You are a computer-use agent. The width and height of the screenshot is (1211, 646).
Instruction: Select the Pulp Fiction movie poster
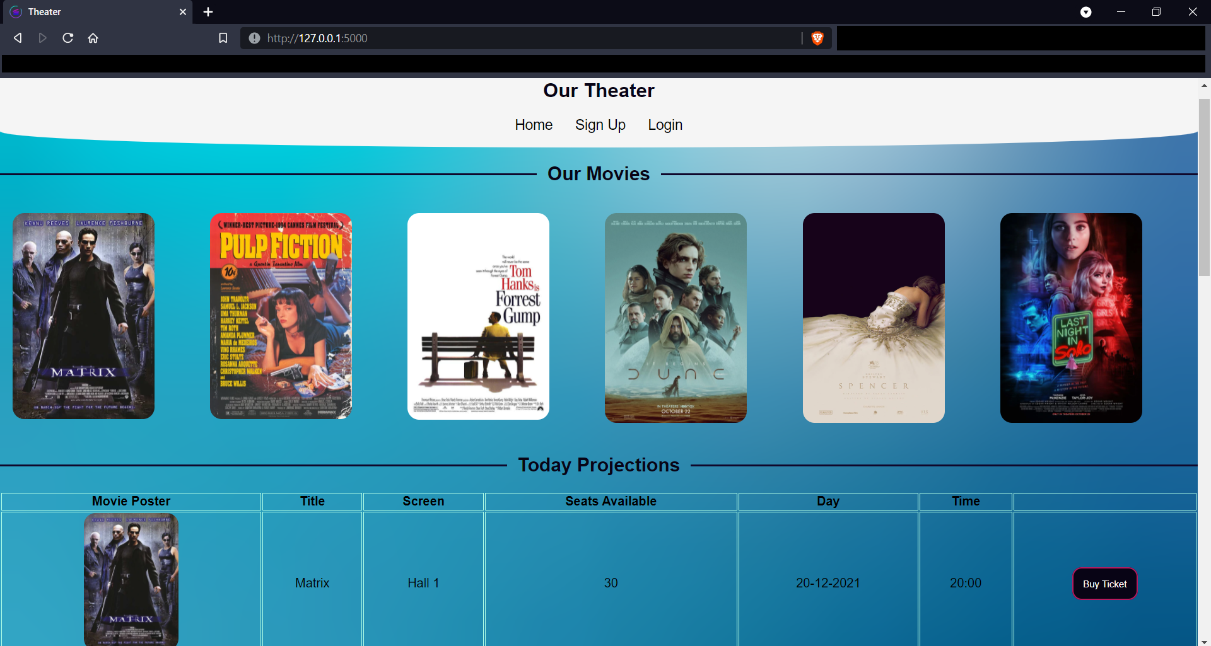click(x=281, y=316)
